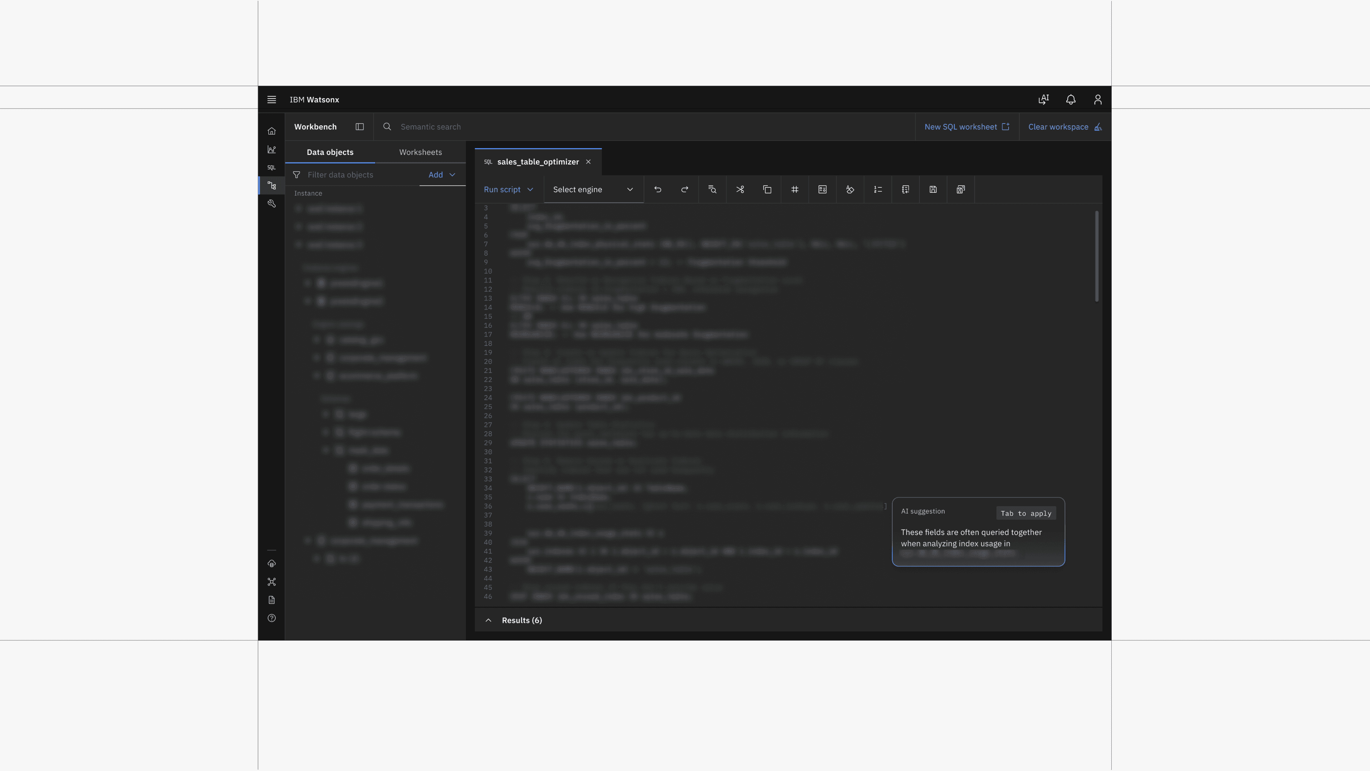Click the editor vertical scrollbar thumb
This screenshot has width=1370, height=771.
[x=1097, y=256]
